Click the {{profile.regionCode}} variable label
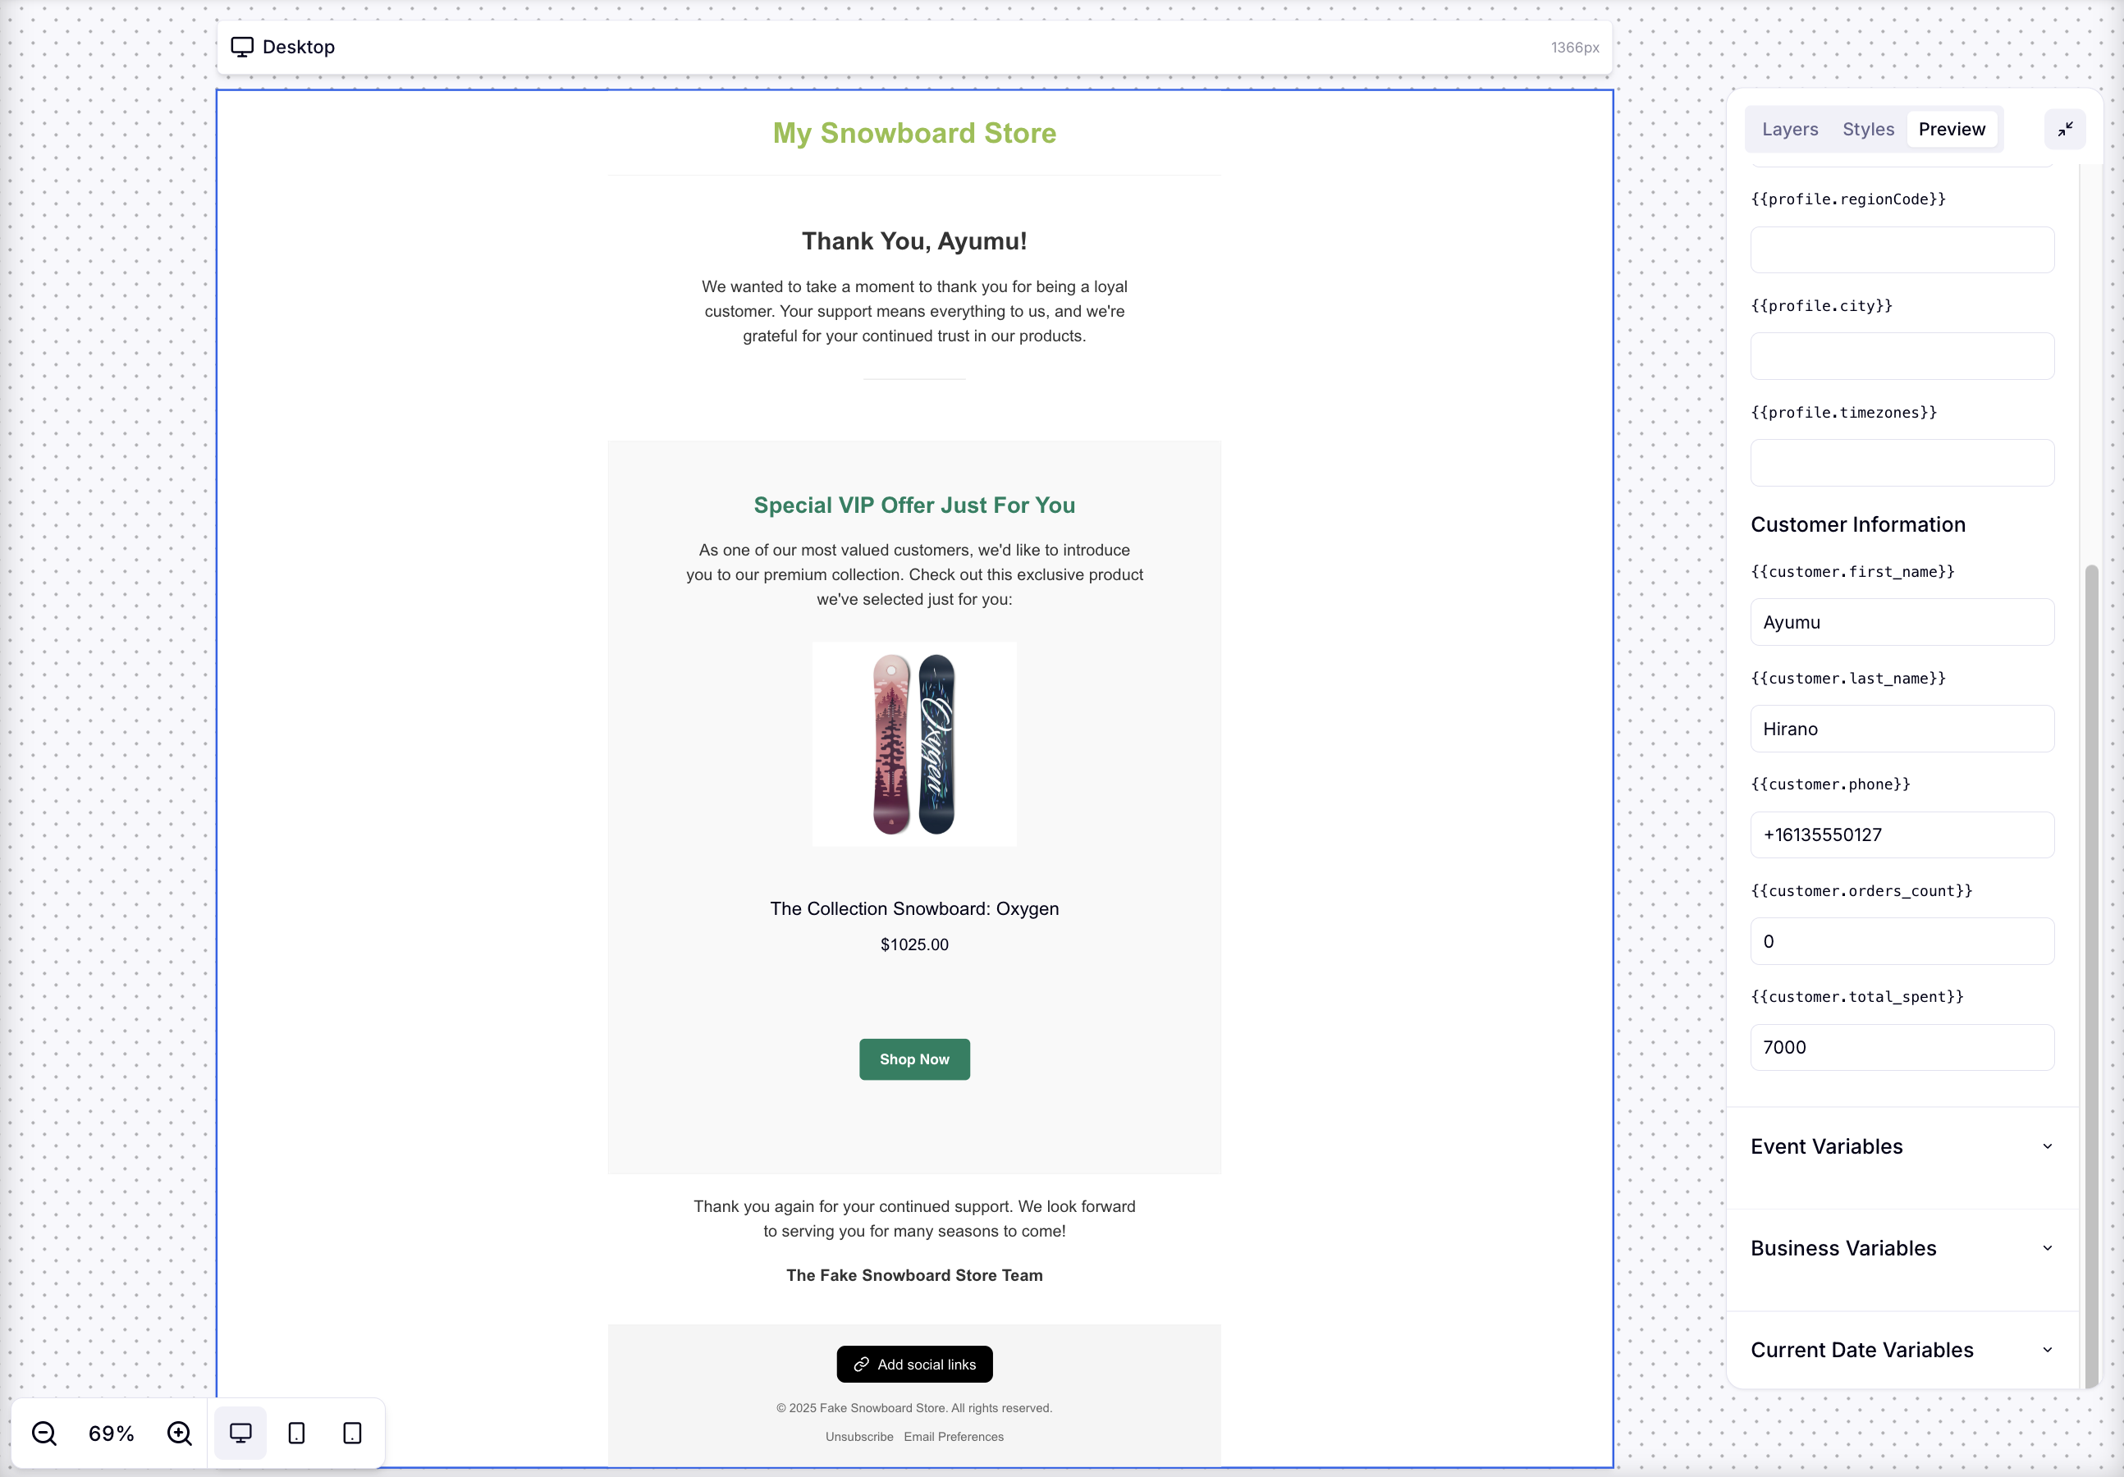The width and height of the screenshot is (2124, 1477). (1848, 199)
